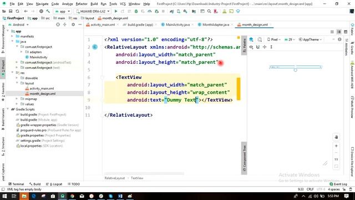
Task: Open the Refactor menu
Action: [x=82, y=4]
